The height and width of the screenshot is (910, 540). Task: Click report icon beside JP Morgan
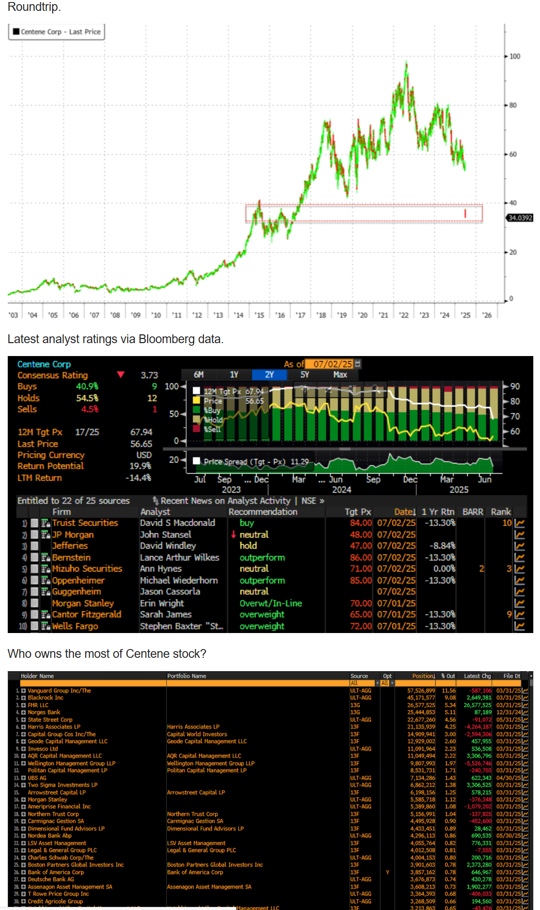click(x=45, y=534)
